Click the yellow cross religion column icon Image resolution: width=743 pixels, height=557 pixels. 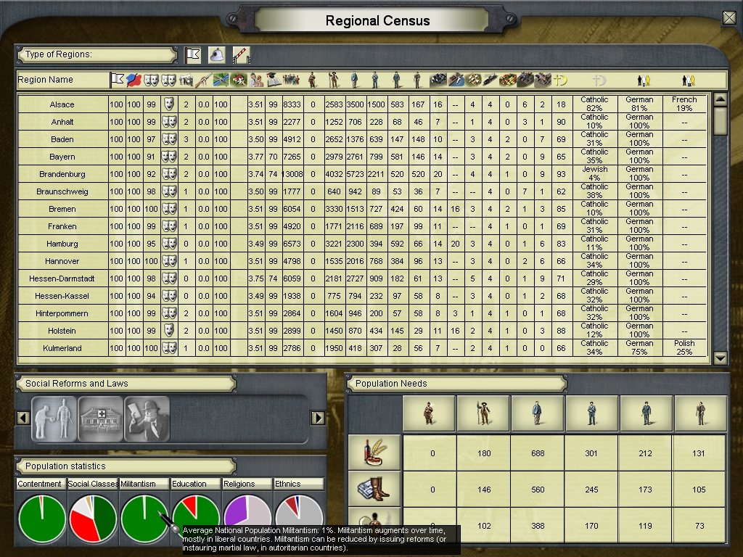coord(560,80)
